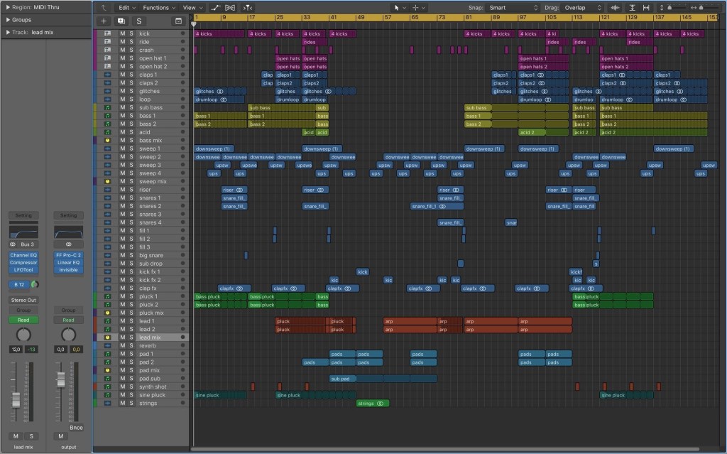
Task: Click the global tracks show/hide icon
Action: tap(177, 21)
